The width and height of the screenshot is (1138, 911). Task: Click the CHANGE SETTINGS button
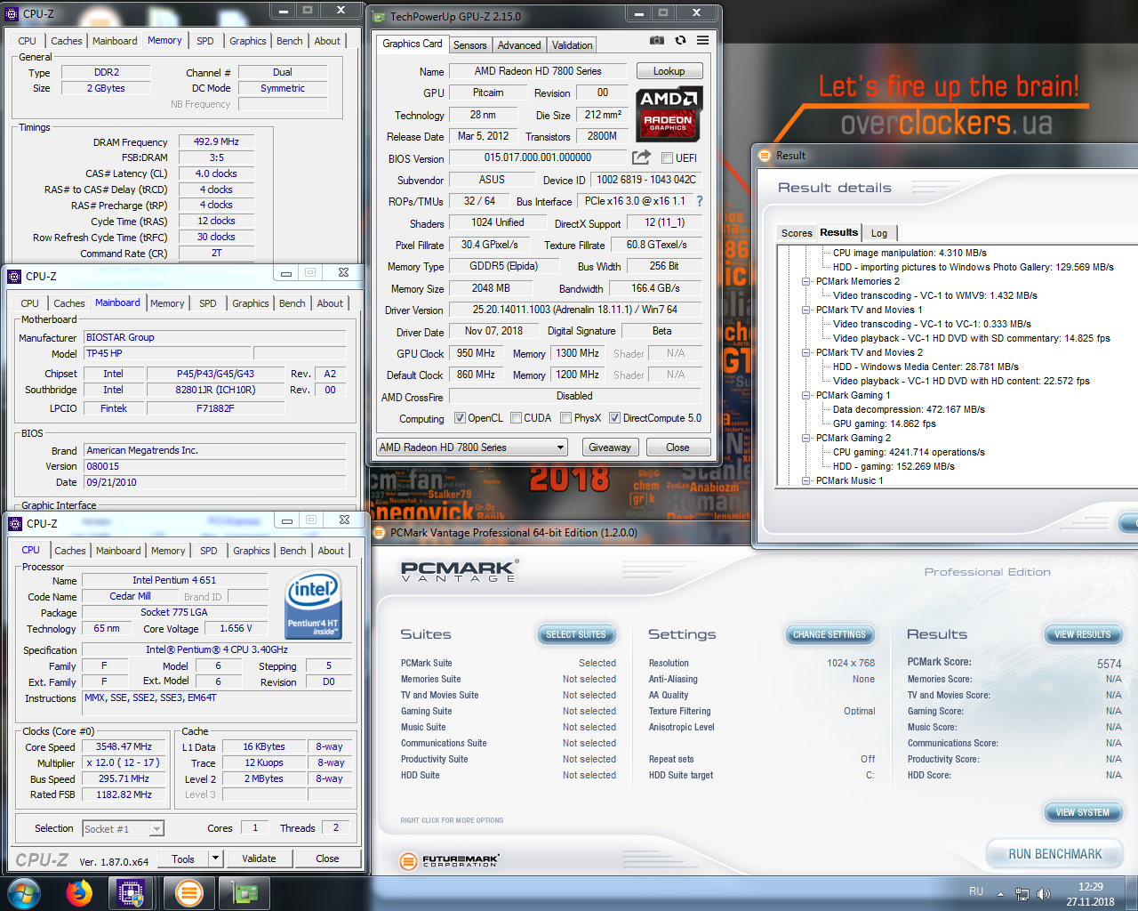[x=829, y=634]
